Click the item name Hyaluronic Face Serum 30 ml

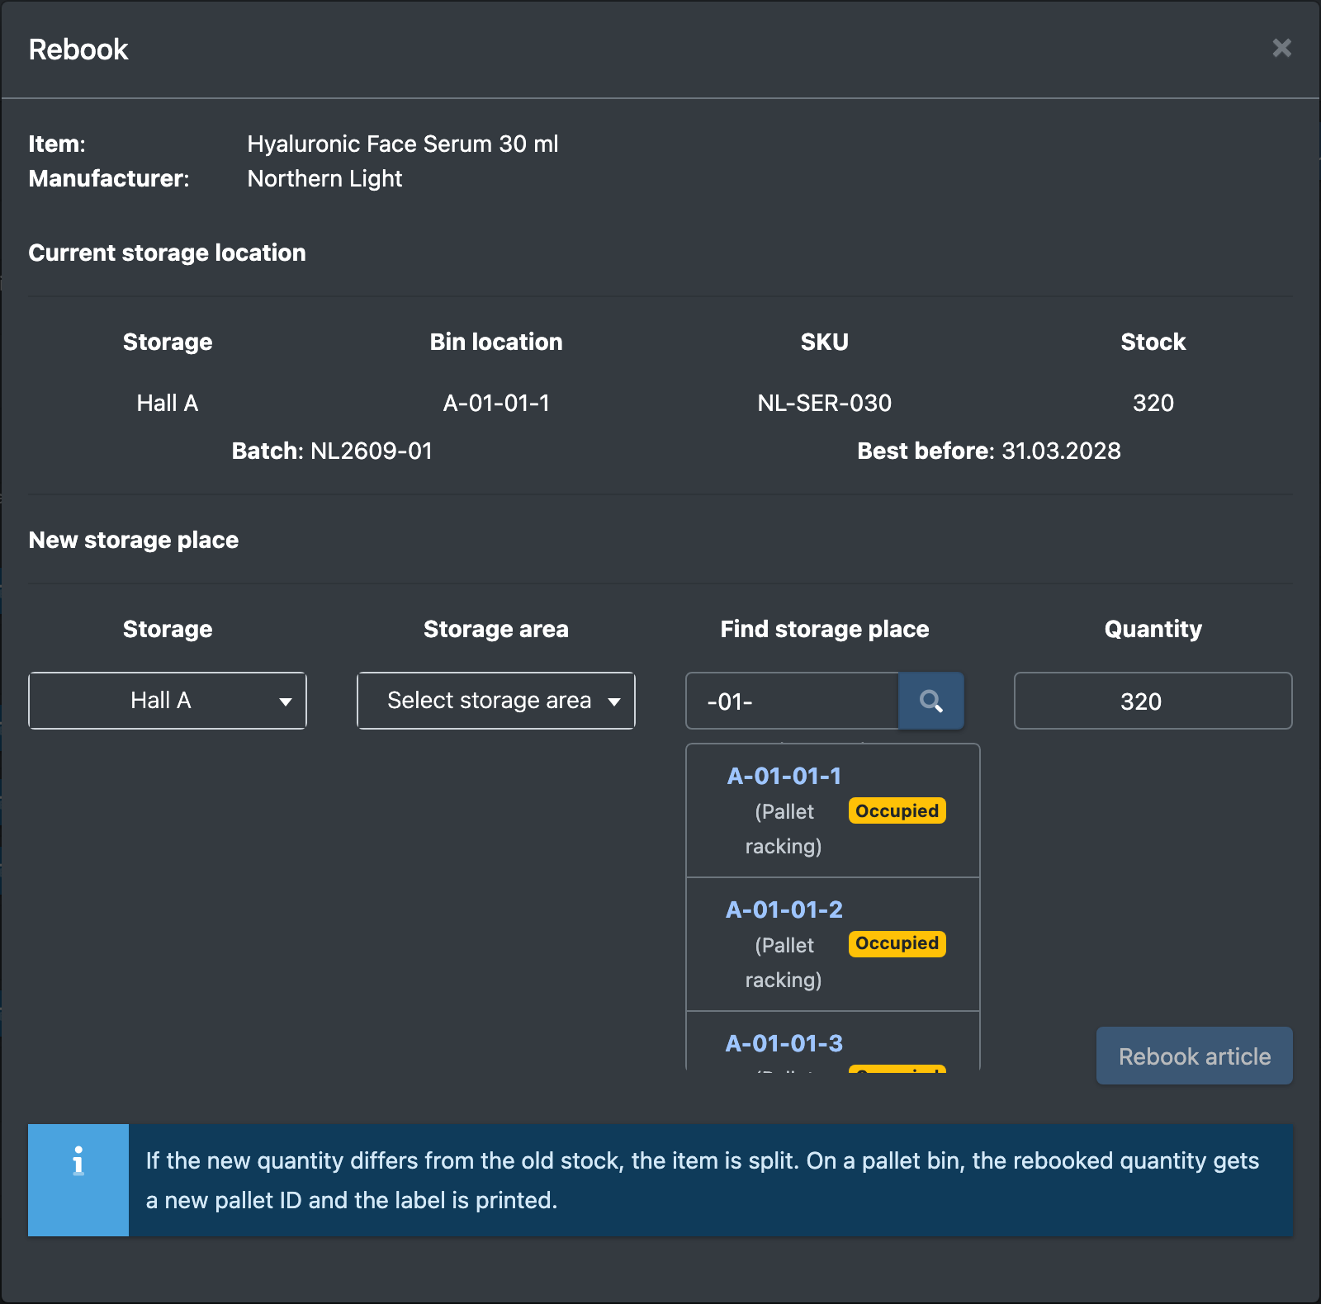click(403, 144)
